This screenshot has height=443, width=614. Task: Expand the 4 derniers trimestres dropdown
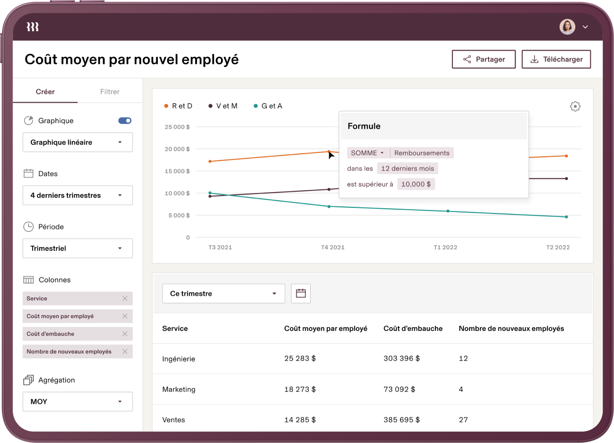click(78, 195)
